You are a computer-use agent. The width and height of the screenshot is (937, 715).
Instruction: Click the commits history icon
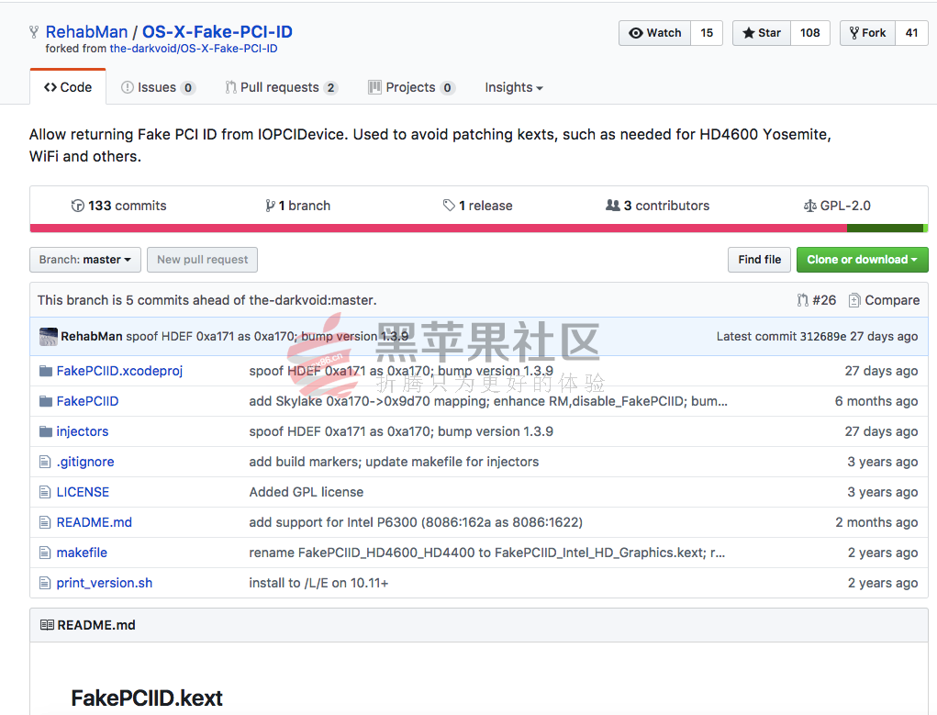click(x=78, y=206)
